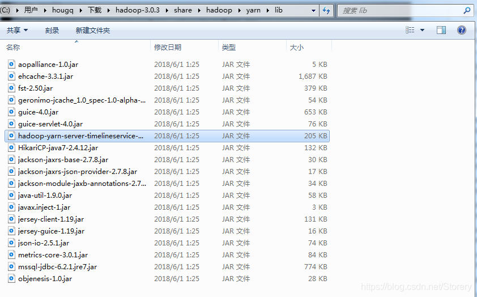Navigate to share folder in the breadcrumb
This screenshot has height=297, width=477.
coord(183,10)
